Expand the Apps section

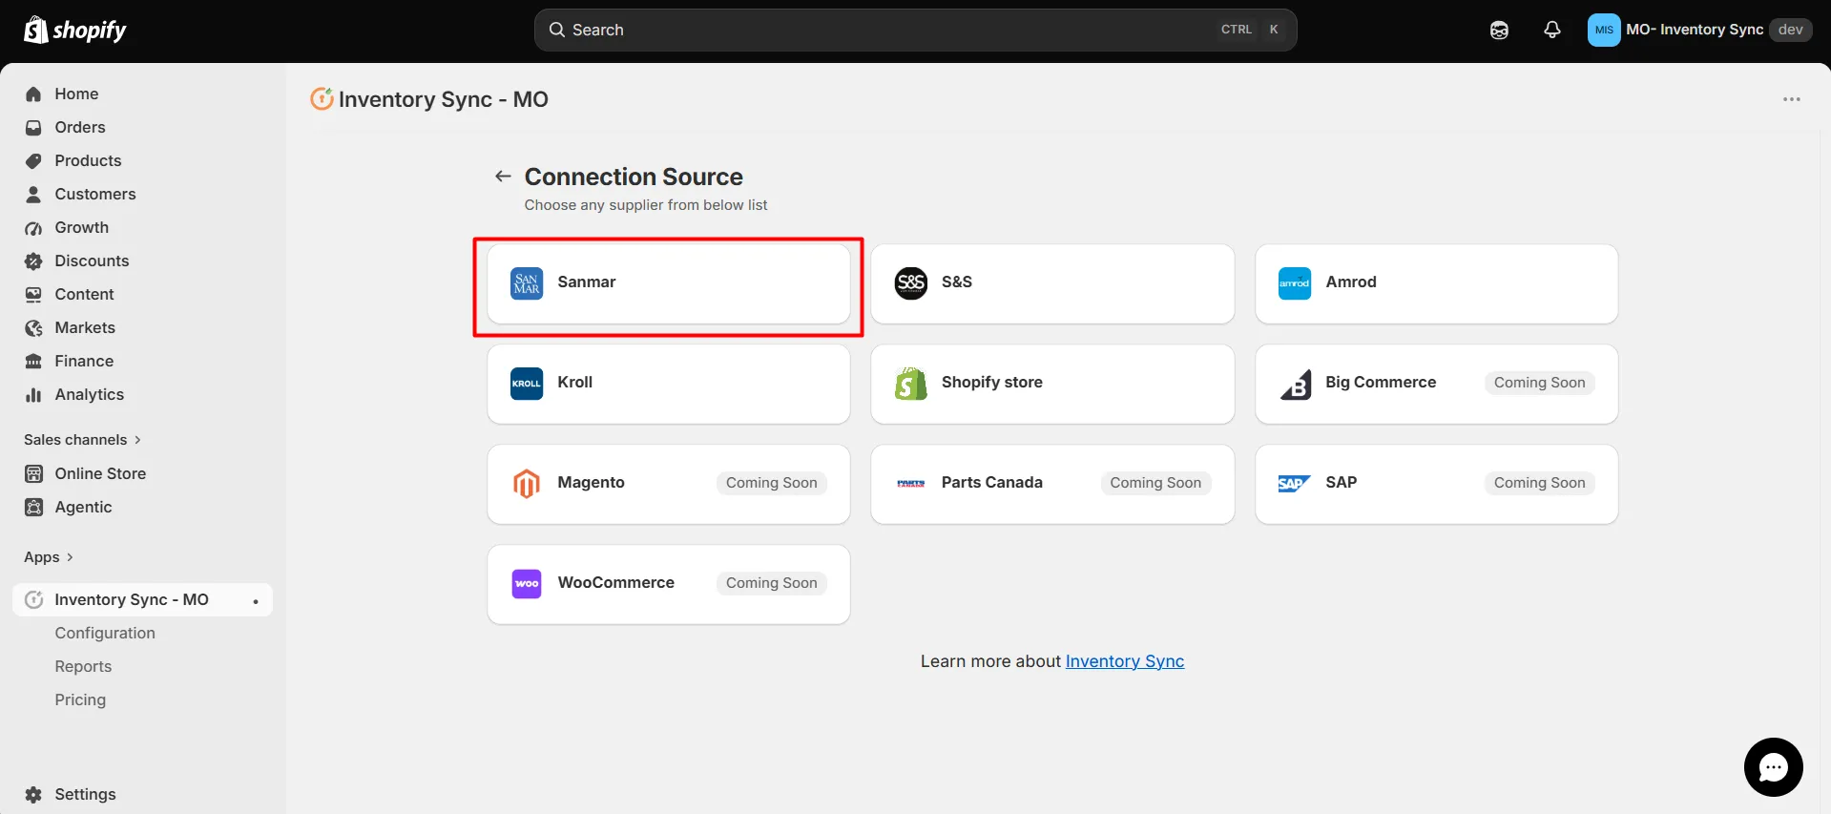click(x=49, y=557)
